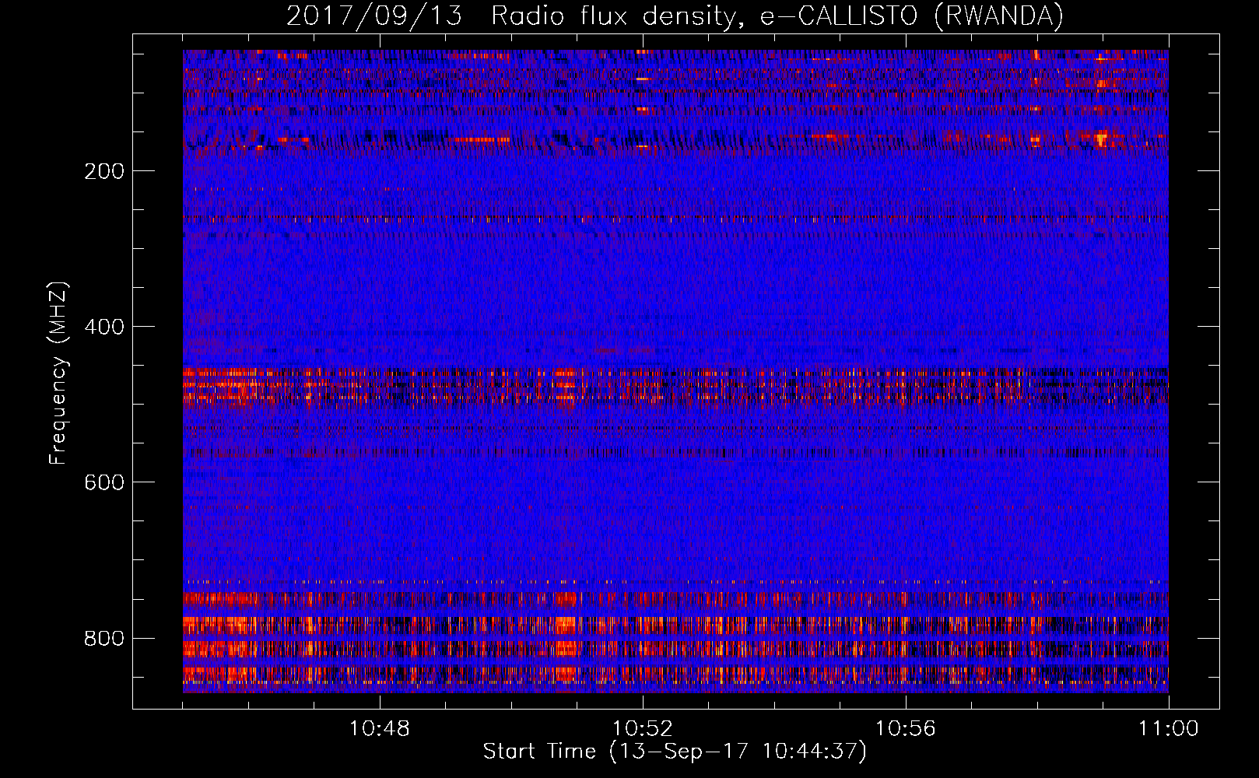The image size is (1259, 778).
Task: Click the Start Time axis caption
Action: click(675, 752)
